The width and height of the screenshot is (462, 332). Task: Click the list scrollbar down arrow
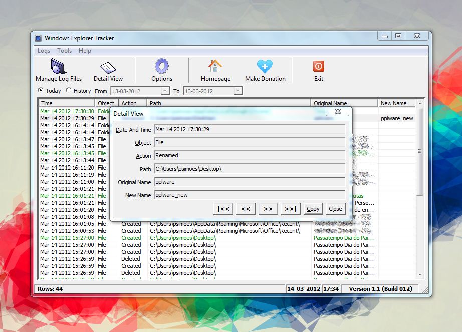point(420,274)
